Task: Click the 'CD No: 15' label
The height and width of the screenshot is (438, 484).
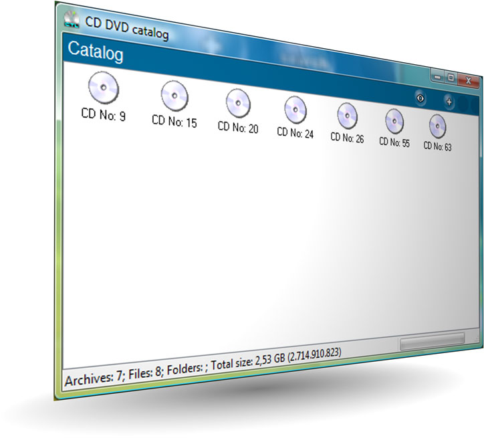Action: (174, 121)
